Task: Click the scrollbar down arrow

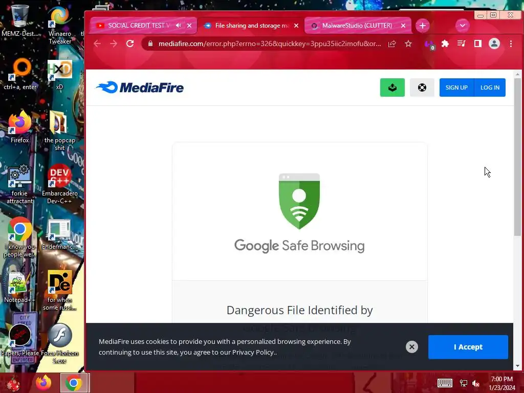Action: 517,366
